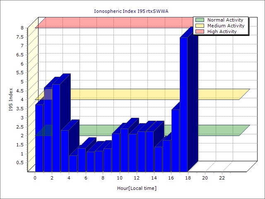Select the blue bar at hour 16

pyautogui.click(x=166, y=155)
